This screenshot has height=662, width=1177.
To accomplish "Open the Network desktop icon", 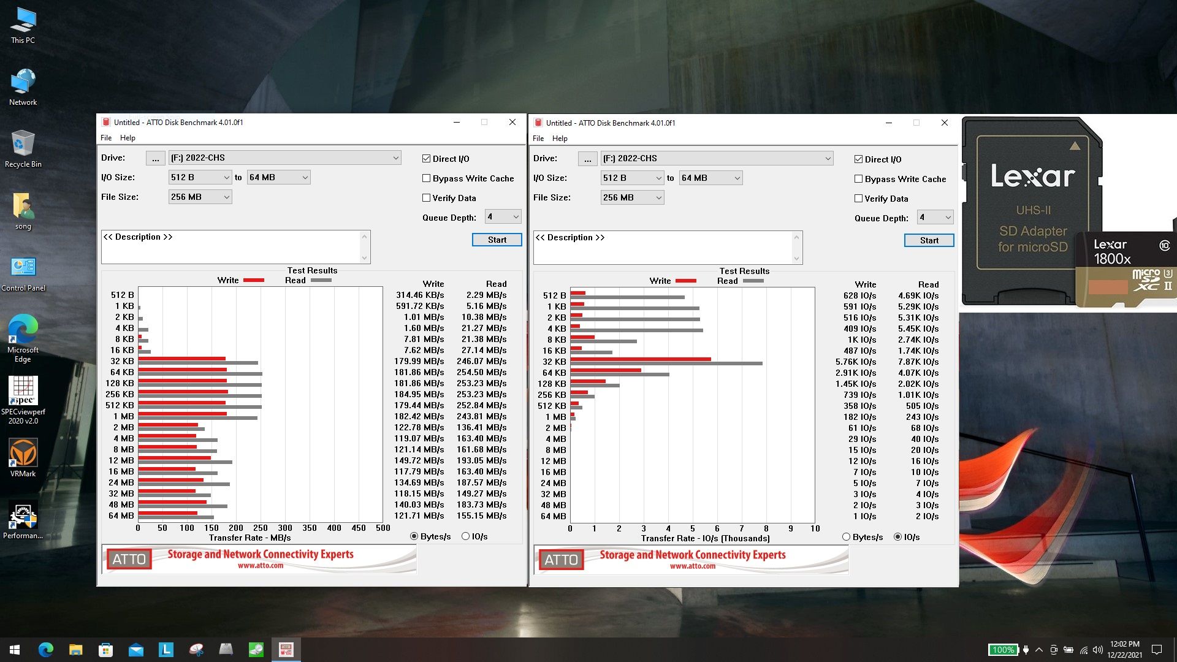I will click(23, 87).
